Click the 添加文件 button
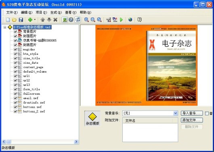Image resolution: width=214 pixels, height=152 pixels. [192, 120]
